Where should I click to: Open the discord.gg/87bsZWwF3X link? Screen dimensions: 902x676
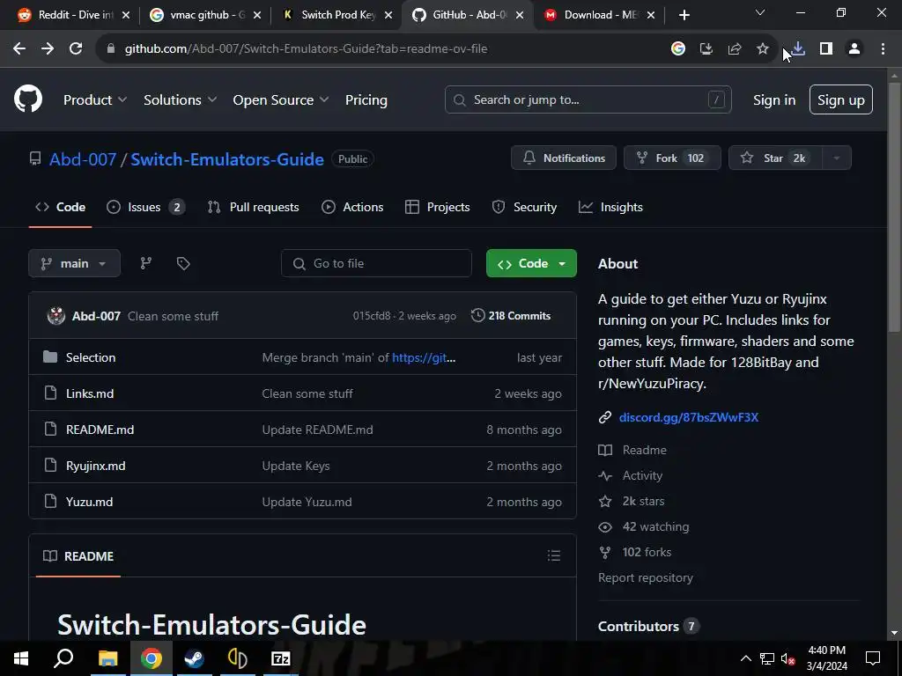coord(689,417)
